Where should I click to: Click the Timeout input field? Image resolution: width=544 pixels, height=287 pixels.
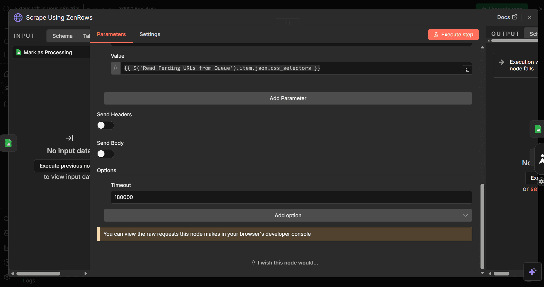click(x=291, y=197)
